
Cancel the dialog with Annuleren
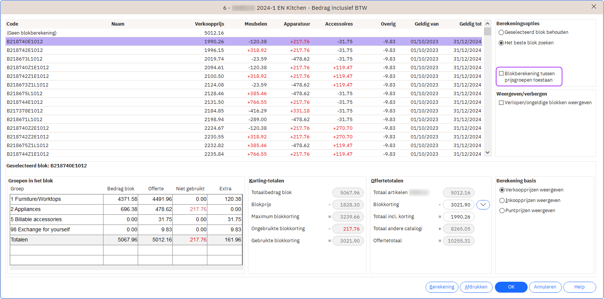point(545,287)
